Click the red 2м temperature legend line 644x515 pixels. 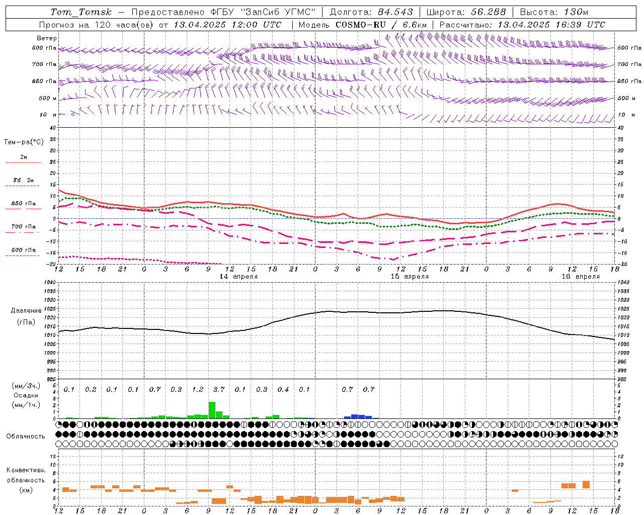click(x=23, y=163)
